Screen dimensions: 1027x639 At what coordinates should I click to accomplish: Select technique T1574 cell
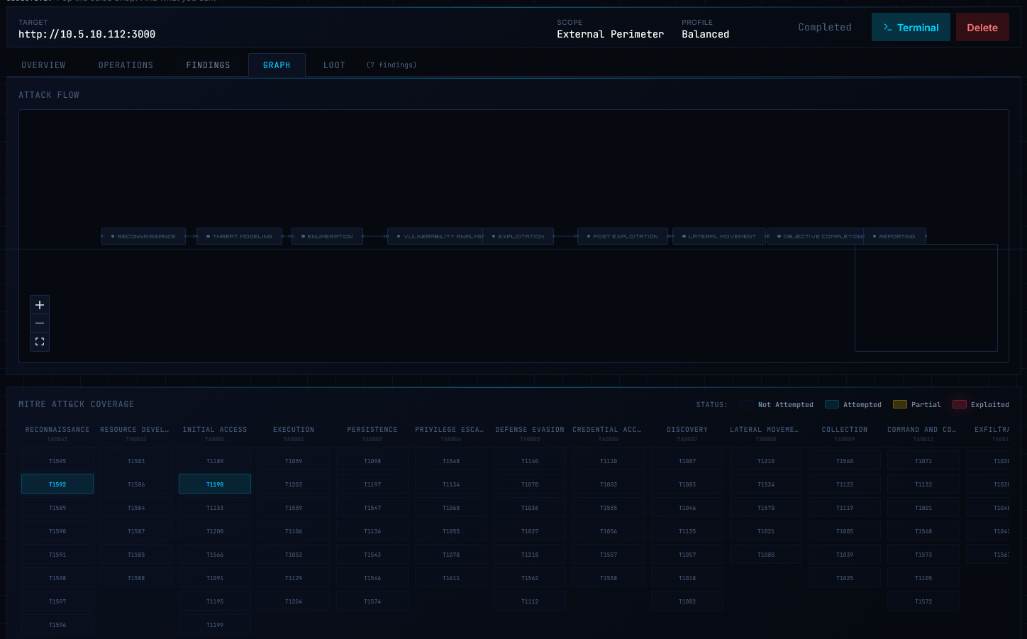372,601
